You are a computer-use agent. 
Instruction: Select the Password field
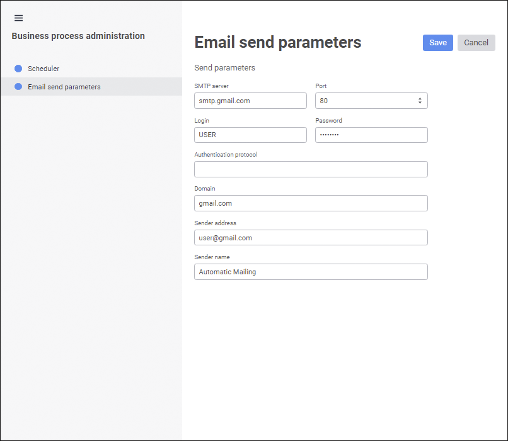pyautogui.click(x=371, y=135)
